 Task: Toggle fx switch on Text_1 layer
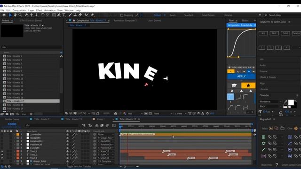point(76,151)
